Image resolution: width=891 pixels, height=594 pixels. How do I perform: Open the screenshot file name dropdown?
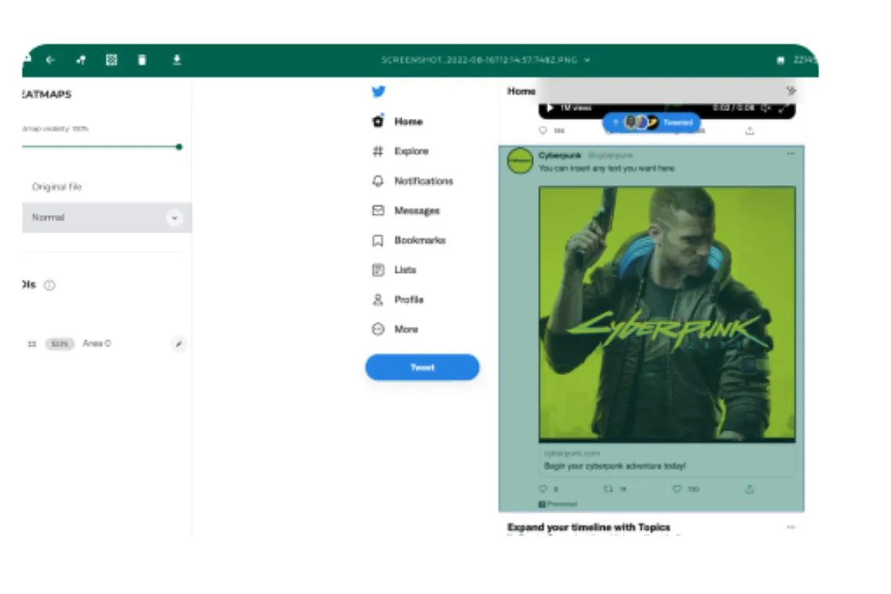tap(486, 59)
